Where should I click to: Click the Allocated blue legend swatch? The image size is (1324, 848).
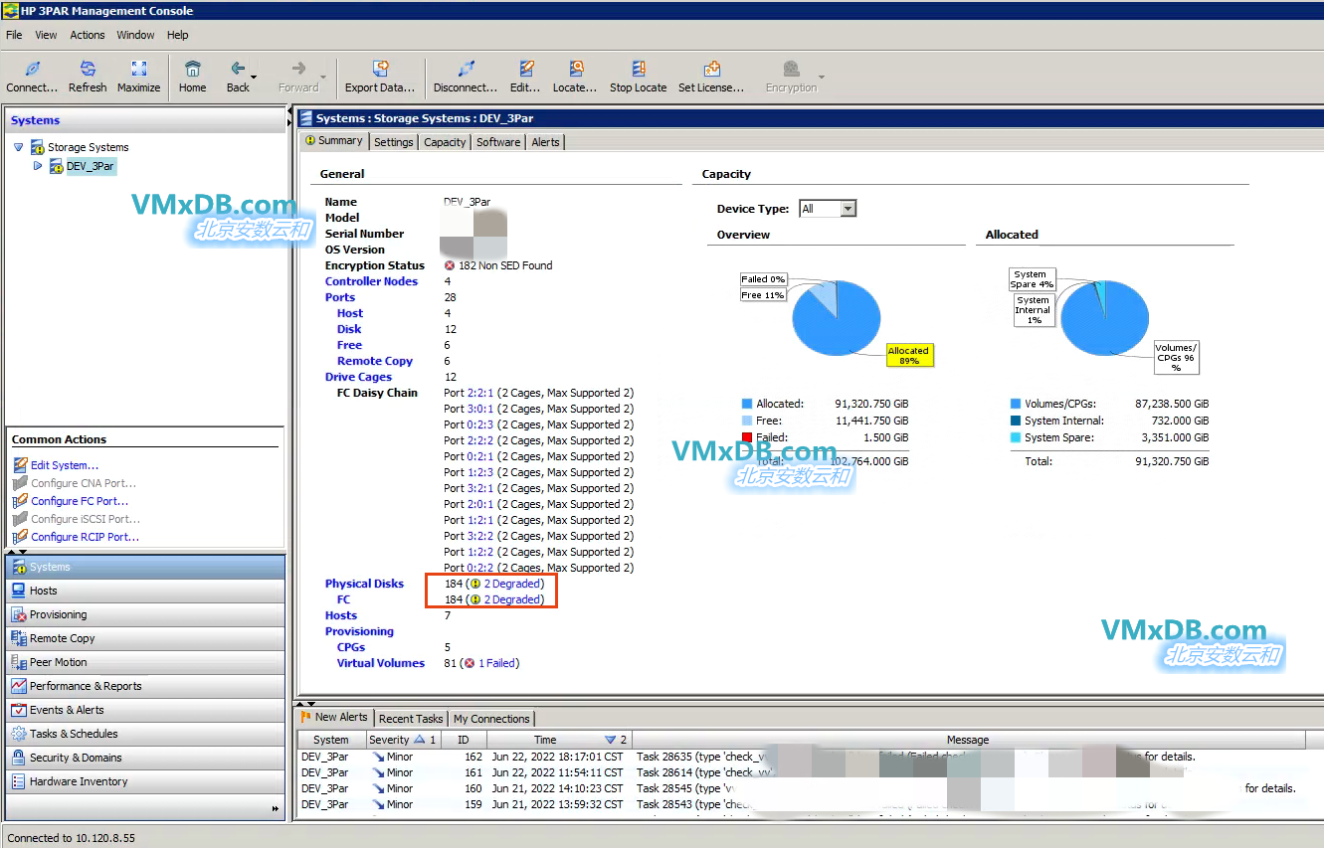[746, 405]
